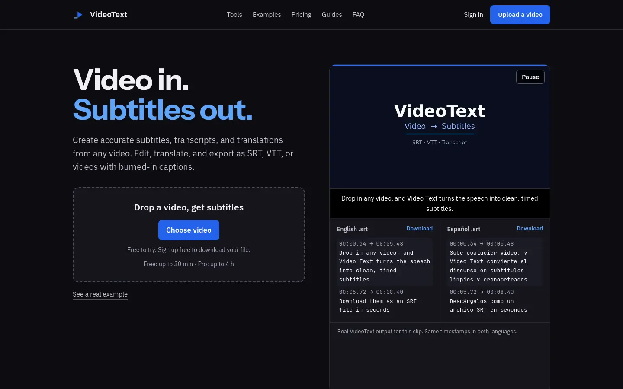The image size is (623, 389).
Task: Open the VideoText home link
Action: click(x=100, y=15)
